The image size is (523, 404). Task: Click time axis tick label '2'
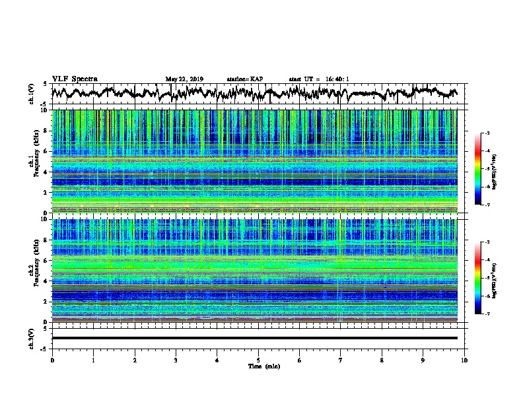pyautogui.click(x=135, y=360)
